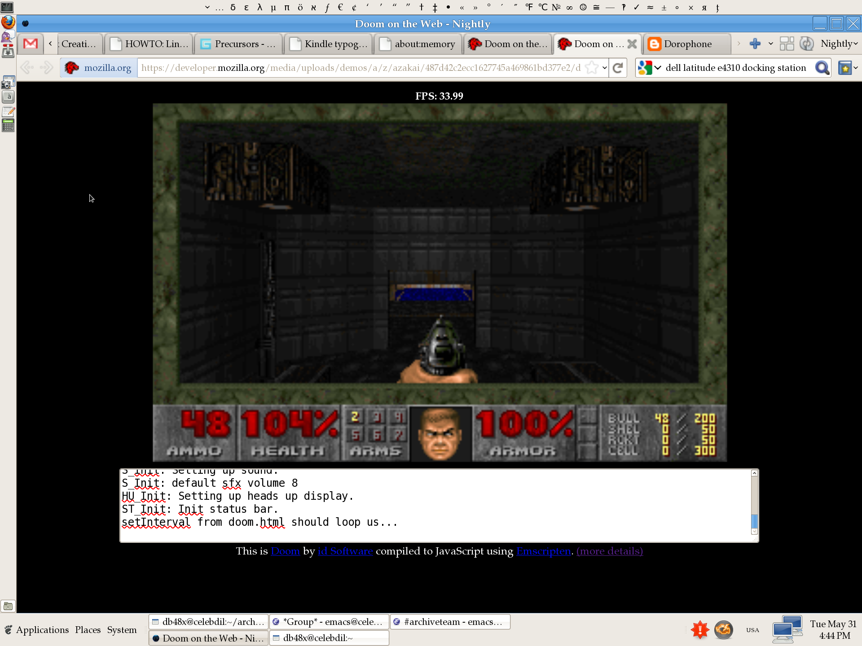This screenshot has width=862, height=646.
Task: Switch to the Dorophone tab
Action: (x=688, y=44)
